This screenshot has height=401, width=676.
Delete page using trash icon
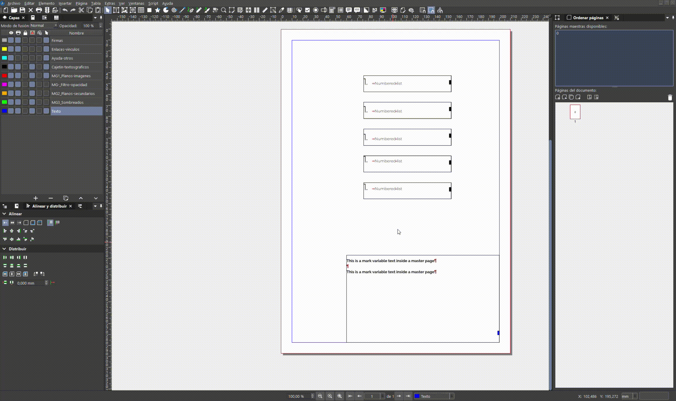pyautogui.click(x=670, y=98)
